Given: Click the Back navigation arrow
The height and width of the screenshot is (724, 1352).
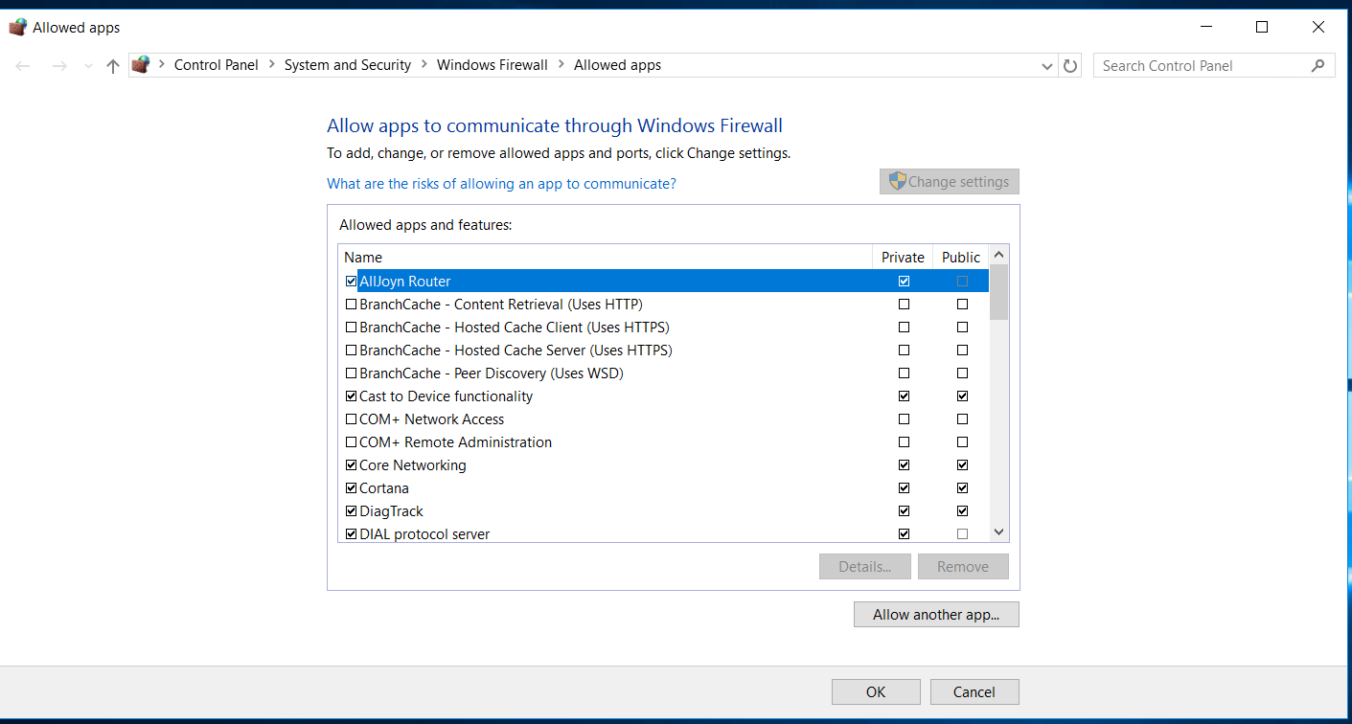Looking at the screenshot, I should pyautogui.click(x=24, y=66).
